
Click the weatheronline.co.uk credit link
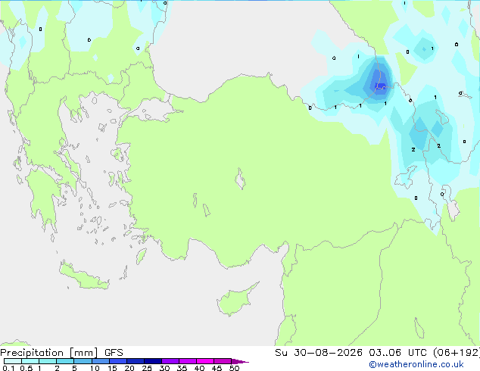pos(416,364)
